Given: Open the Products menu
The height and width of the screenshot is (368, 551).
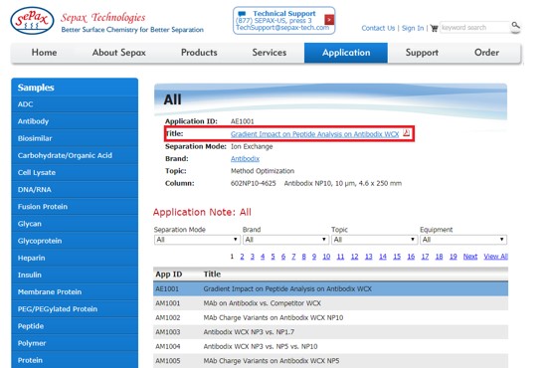Looking at the screenshot, I should [199, 53].
